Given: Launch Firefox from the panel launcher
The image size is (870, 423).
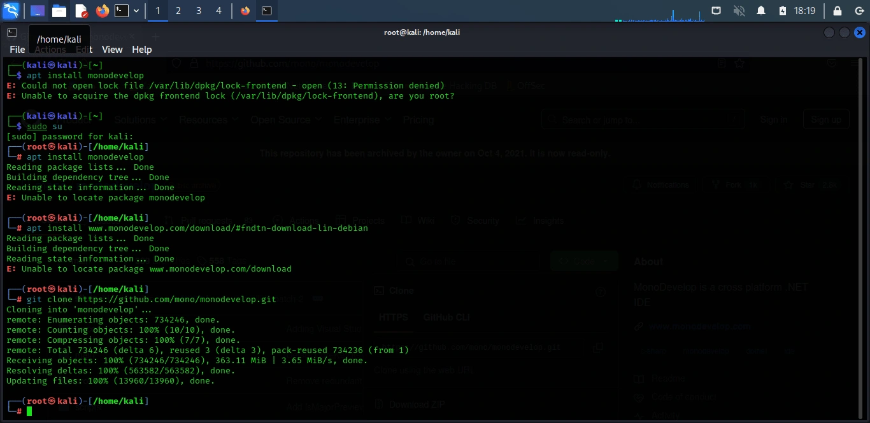Looking at the screenshot, I should [102, 11].
